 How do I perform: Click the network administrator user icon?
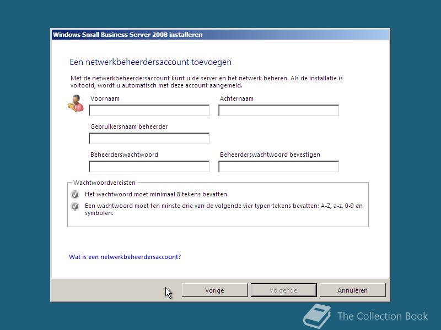coord(76,103)
